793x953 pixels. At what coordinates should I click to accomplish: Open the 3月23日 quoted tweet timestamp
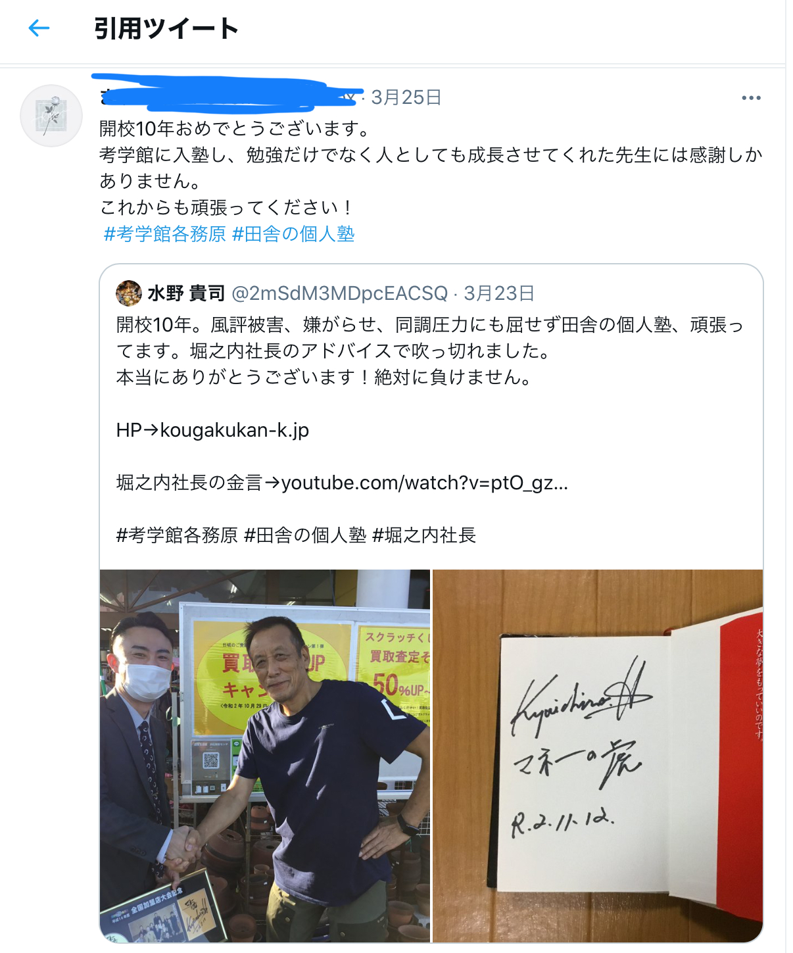499,293
